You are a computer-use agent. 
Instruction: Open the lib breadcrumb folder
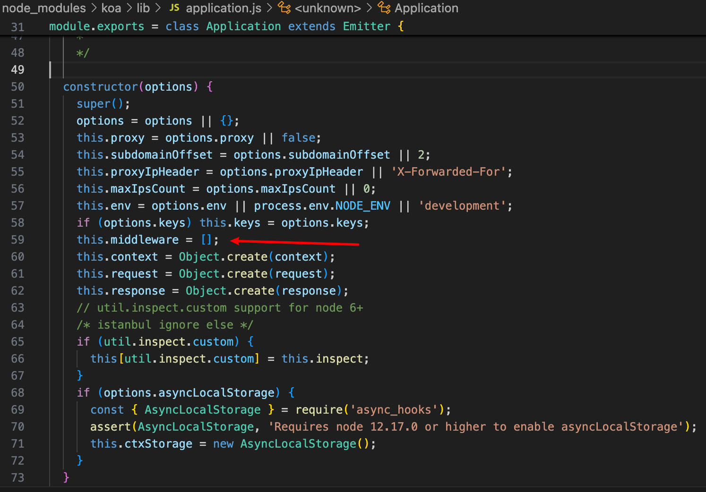[143, 8]
